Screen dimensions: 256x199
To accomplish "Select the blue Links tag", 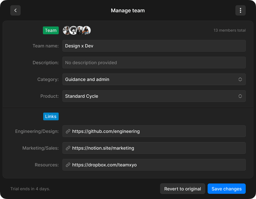I will click(51, 116).
